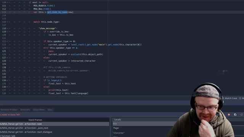This screenshot has width=244, height=137.
Task: Click MSG_Box.hide() on line 112
Action: pos(42,9)
